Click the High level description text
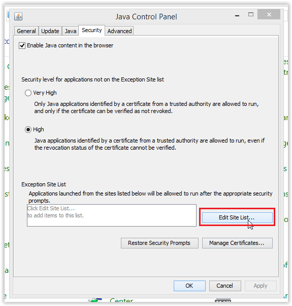 click(x=149, y=144)
